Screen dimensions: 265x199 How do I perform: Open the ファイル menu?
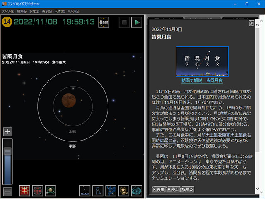(8, 11)
